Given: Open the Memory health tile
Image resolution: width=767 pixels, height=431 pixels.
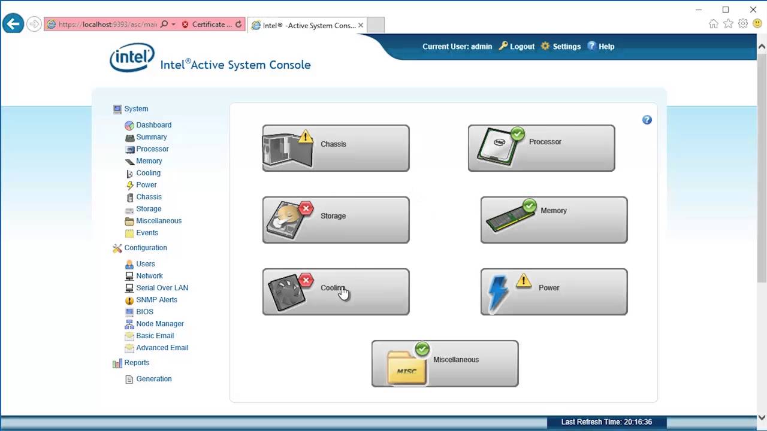Looking at the screenshot, I should click(x=554, y=220).
